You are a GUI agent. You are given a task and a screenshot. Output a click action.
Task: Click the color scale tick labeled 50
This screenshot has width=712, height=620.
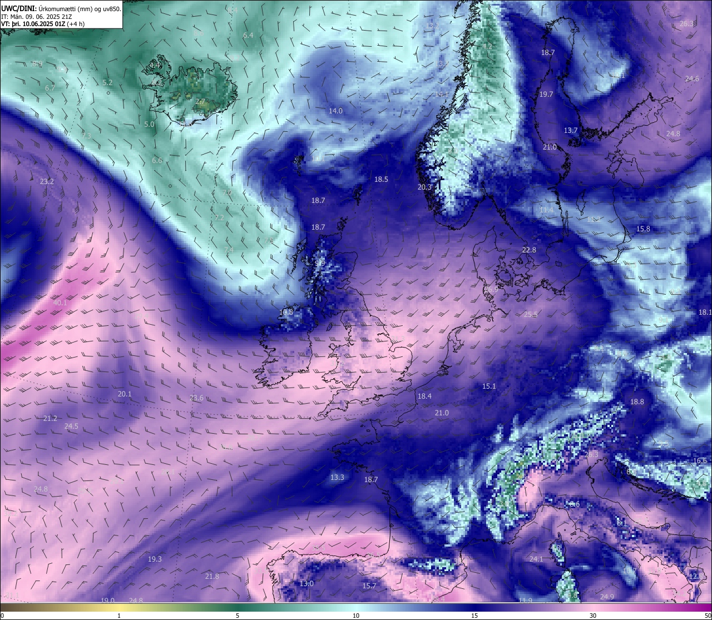coord(708,616)
